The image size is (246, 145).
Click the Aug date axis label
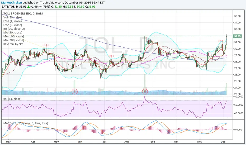click(x=127, y=142)
